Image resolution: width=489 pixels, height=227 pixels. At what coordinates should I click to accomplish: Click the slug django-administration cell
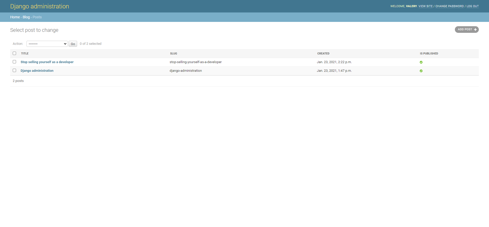tap(186, 71)
